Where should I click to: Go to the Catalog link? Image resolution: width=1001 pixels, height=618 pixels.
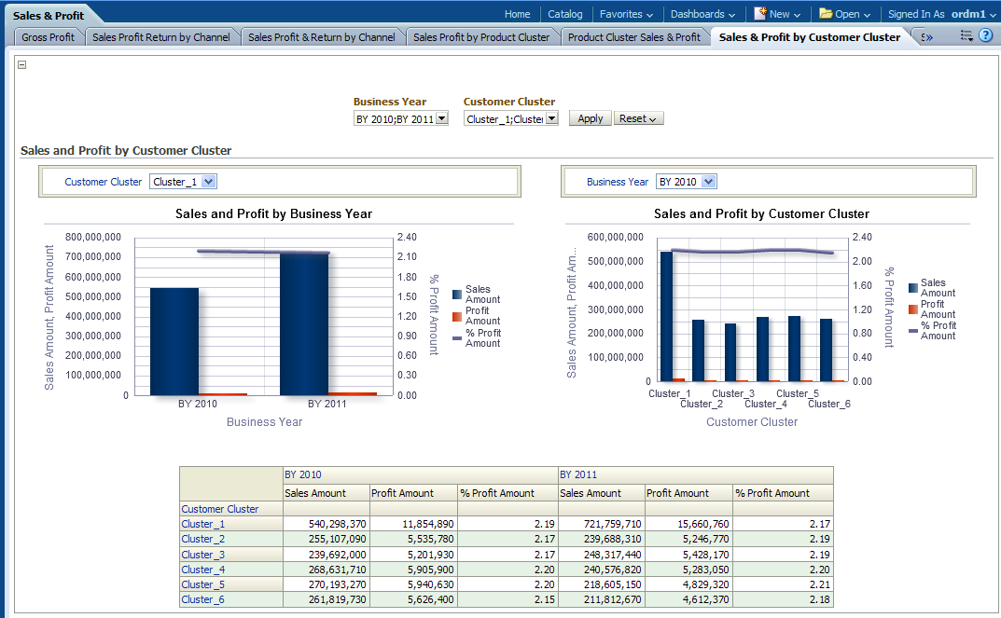(564, 14)
